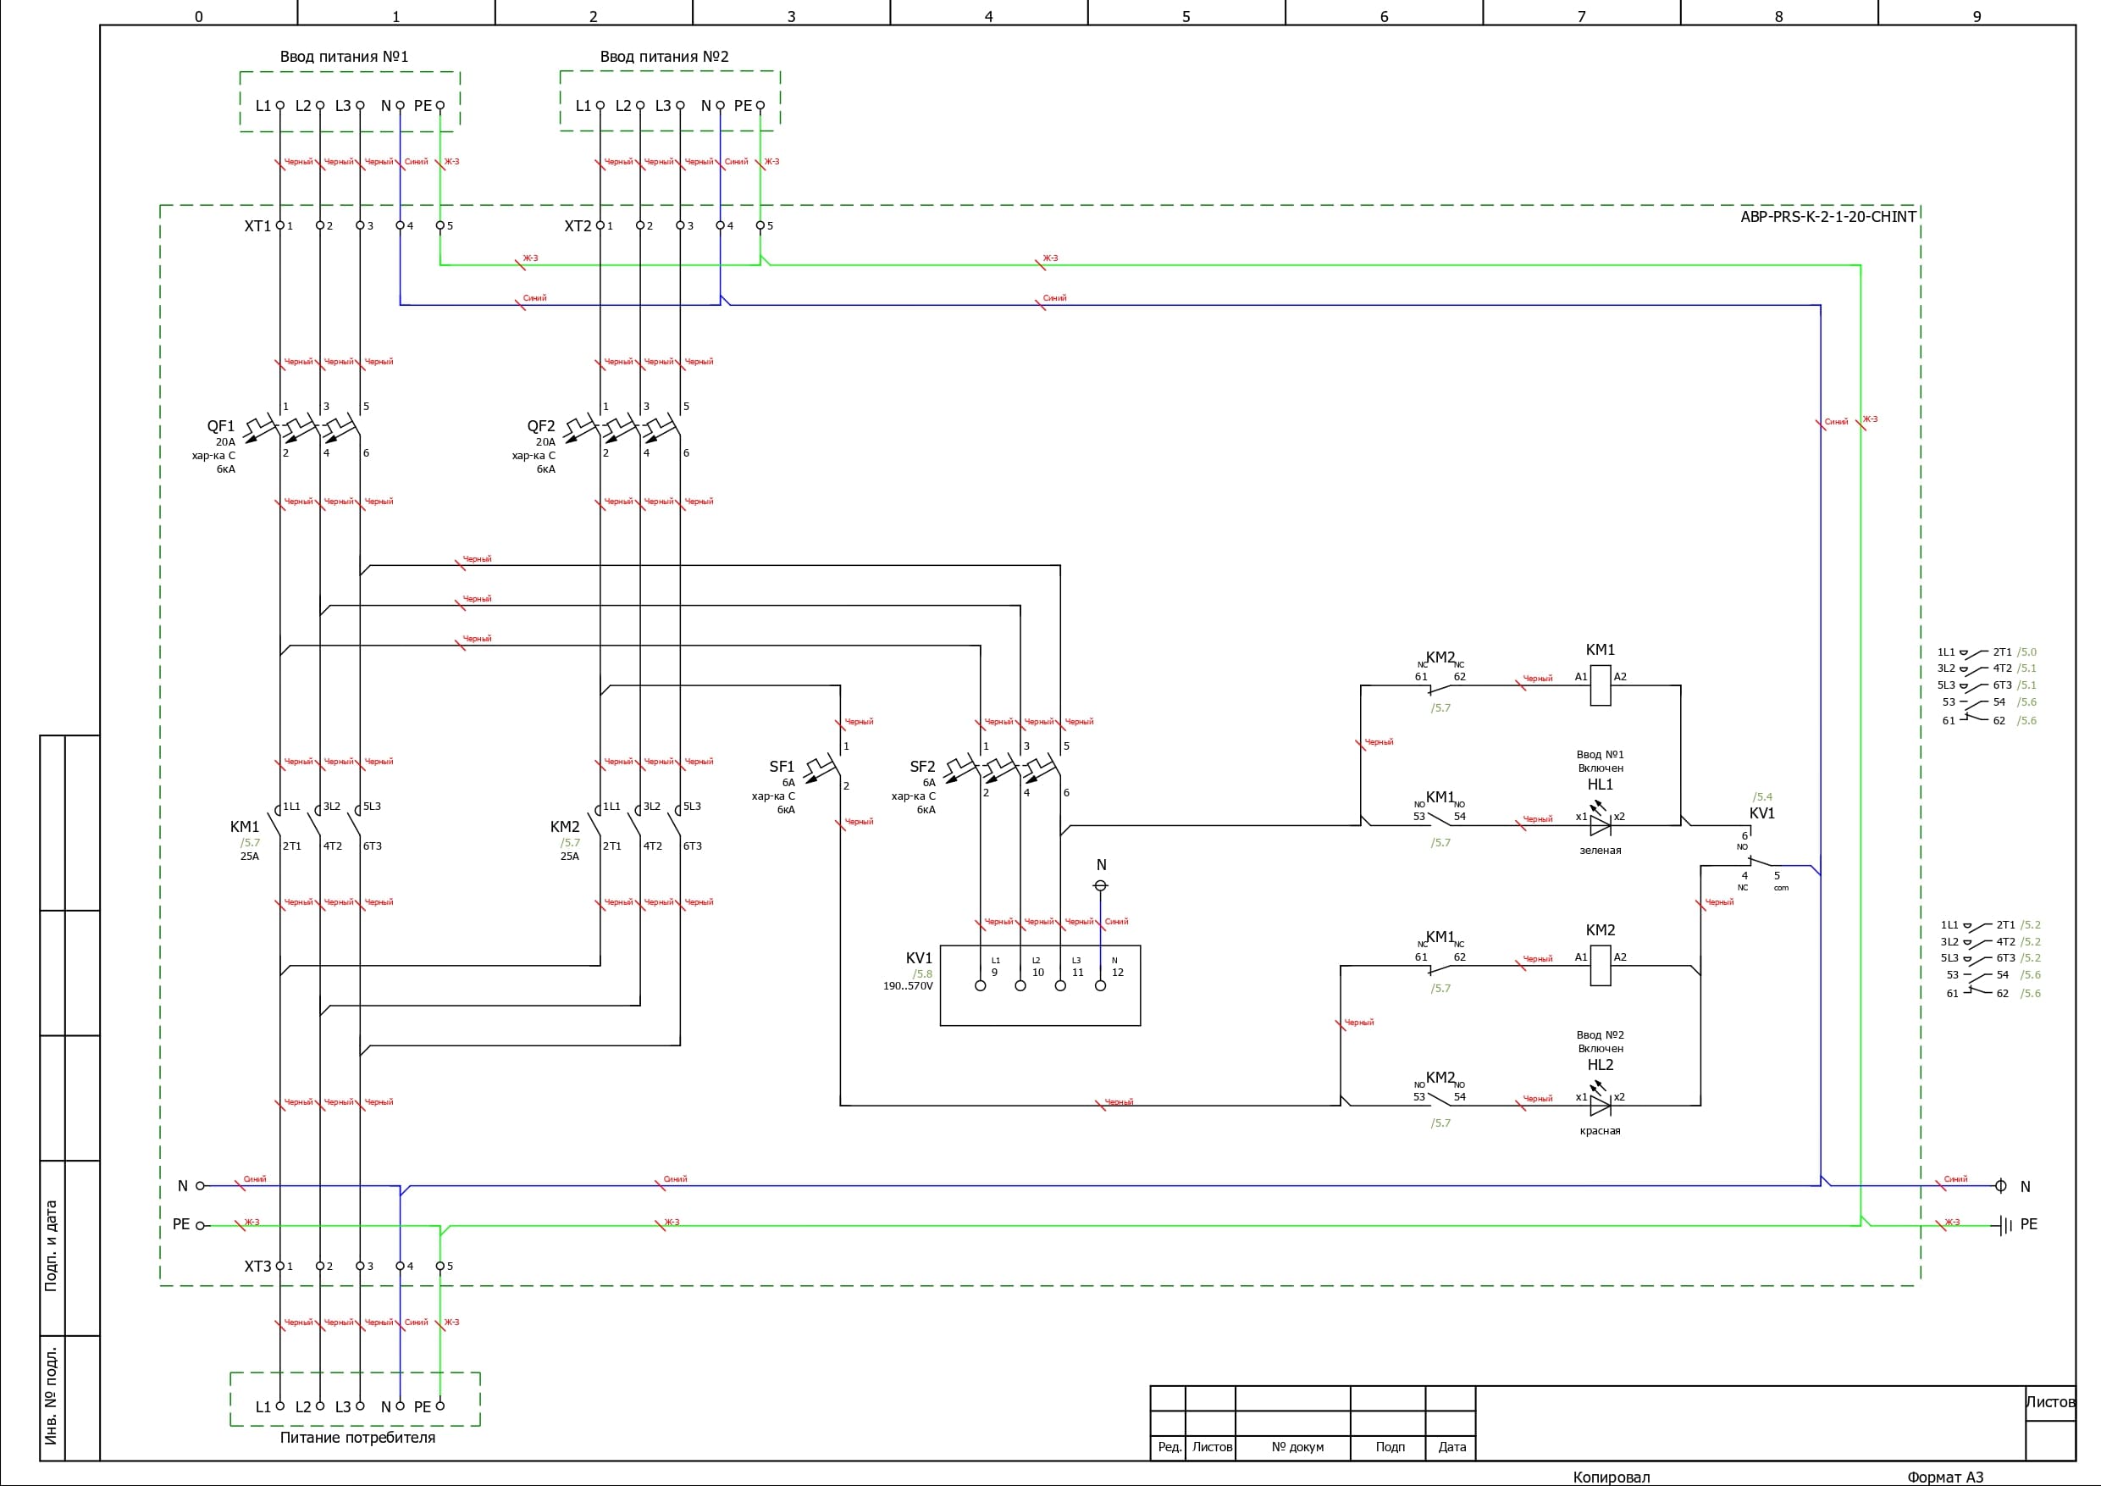Click XT1 terminal number 1
This screenshot has width=2101, height=1486.
(x=281, y=225)
